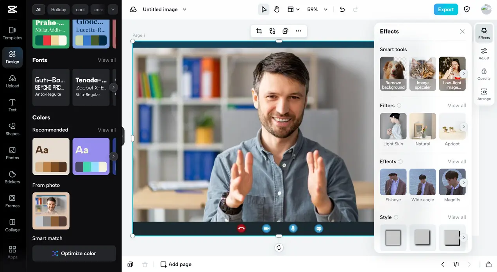The image size is (497, 272).
Task: Show more Effects with the arrow
Action: click(x=463, y=182)
